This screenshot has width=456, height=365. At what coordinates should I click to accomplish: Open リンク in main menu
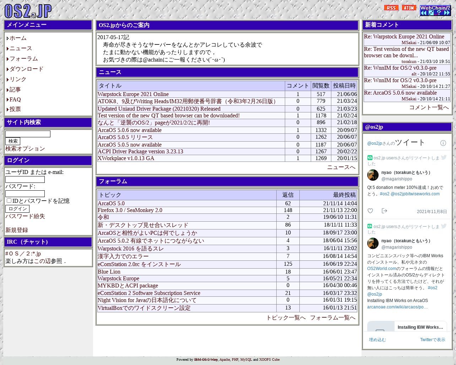pos(18,79)
